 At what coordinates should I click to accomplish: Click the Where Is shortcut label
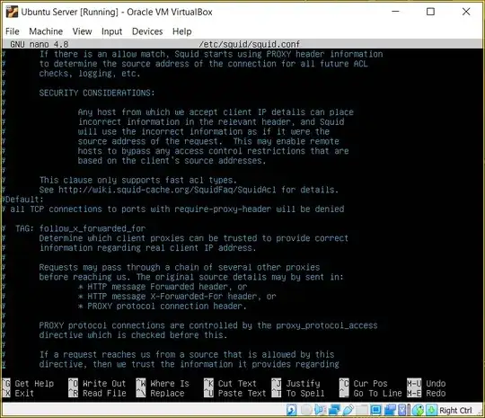coord(170,383)
